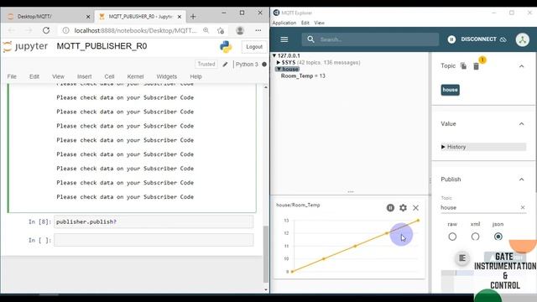
Task: Close the MQTT_PUBLISHER_R0 browser tab
Action: [x=180, y=17]
